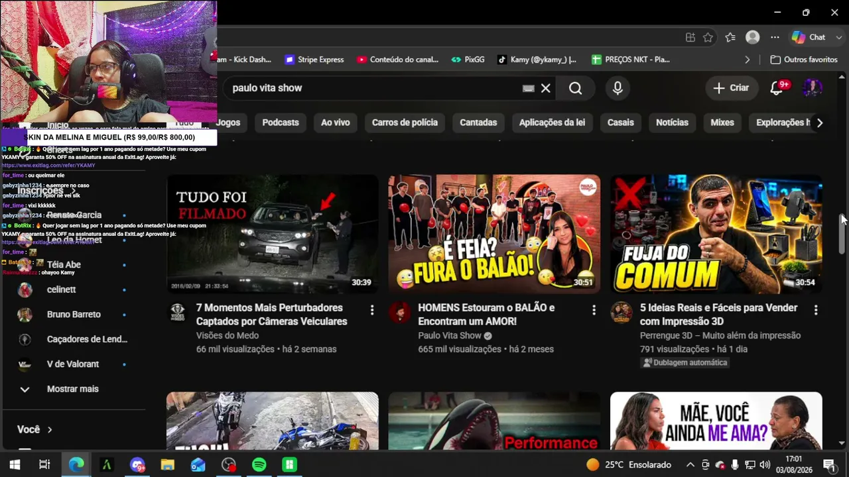849x477 pixels.
Task: Expand the Você section in the sidebar
Action: click(34, 429)
